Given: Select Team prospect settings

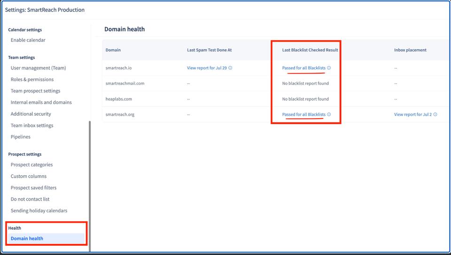Looking at the screenshot, I should 35,91.
